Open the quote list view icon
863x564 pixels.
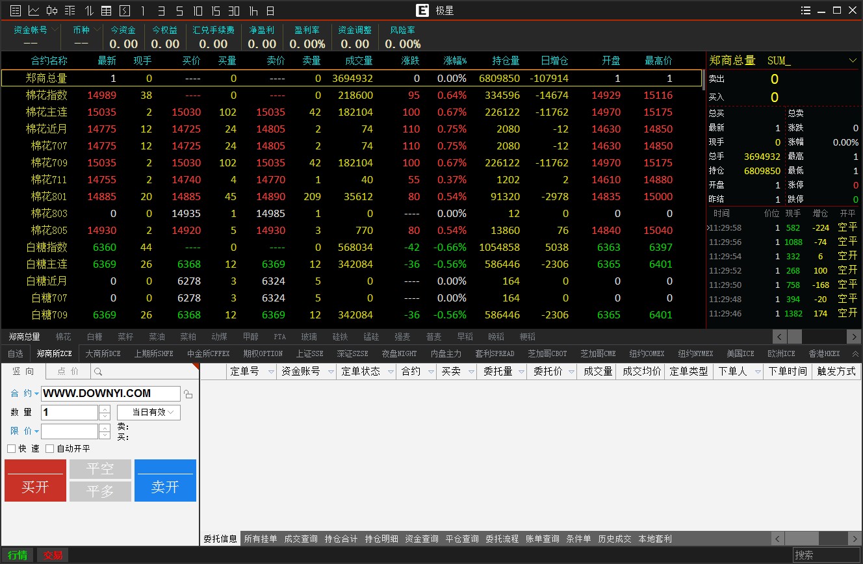pyautogui.click(x=16, y=10)
